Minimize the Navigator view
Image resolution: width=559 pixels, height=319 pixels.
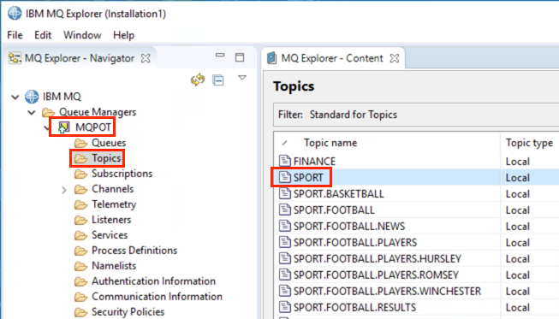pos(220,56)
